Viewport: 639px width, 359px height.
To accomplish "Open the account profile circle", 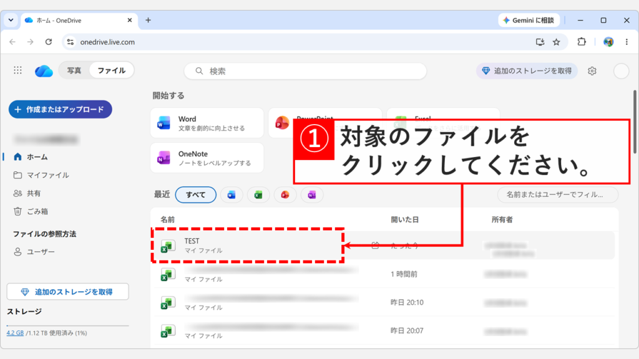I will tap(621, 71).
